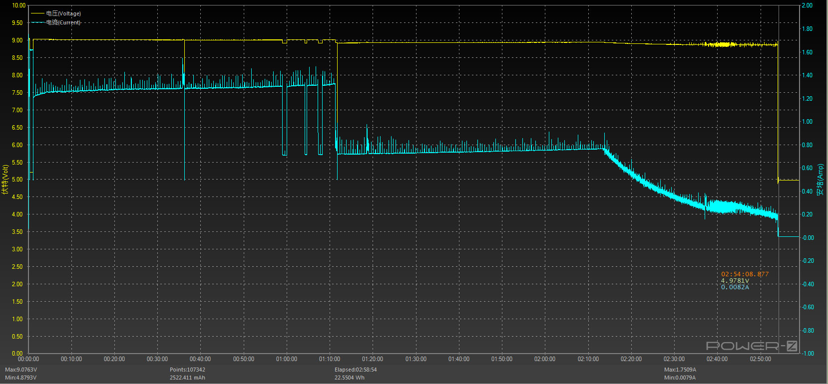Click the cyan Current legend line
Screen dimensions: 828x384
point(37,22)
